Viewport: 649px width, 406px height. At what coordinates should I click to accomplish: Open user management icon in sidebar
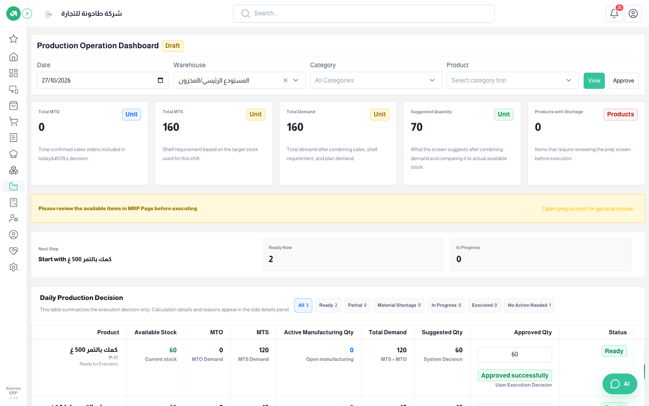click(x=14, y=218)
